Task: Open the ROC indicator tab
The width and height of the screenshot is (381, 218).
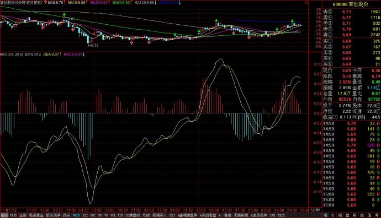Action: click(93, 215)
